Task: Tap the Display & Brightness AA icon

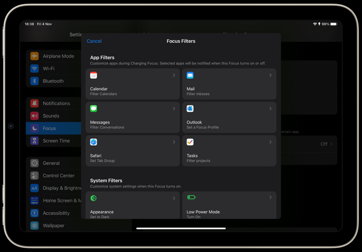Action: (x=34, y=188)
